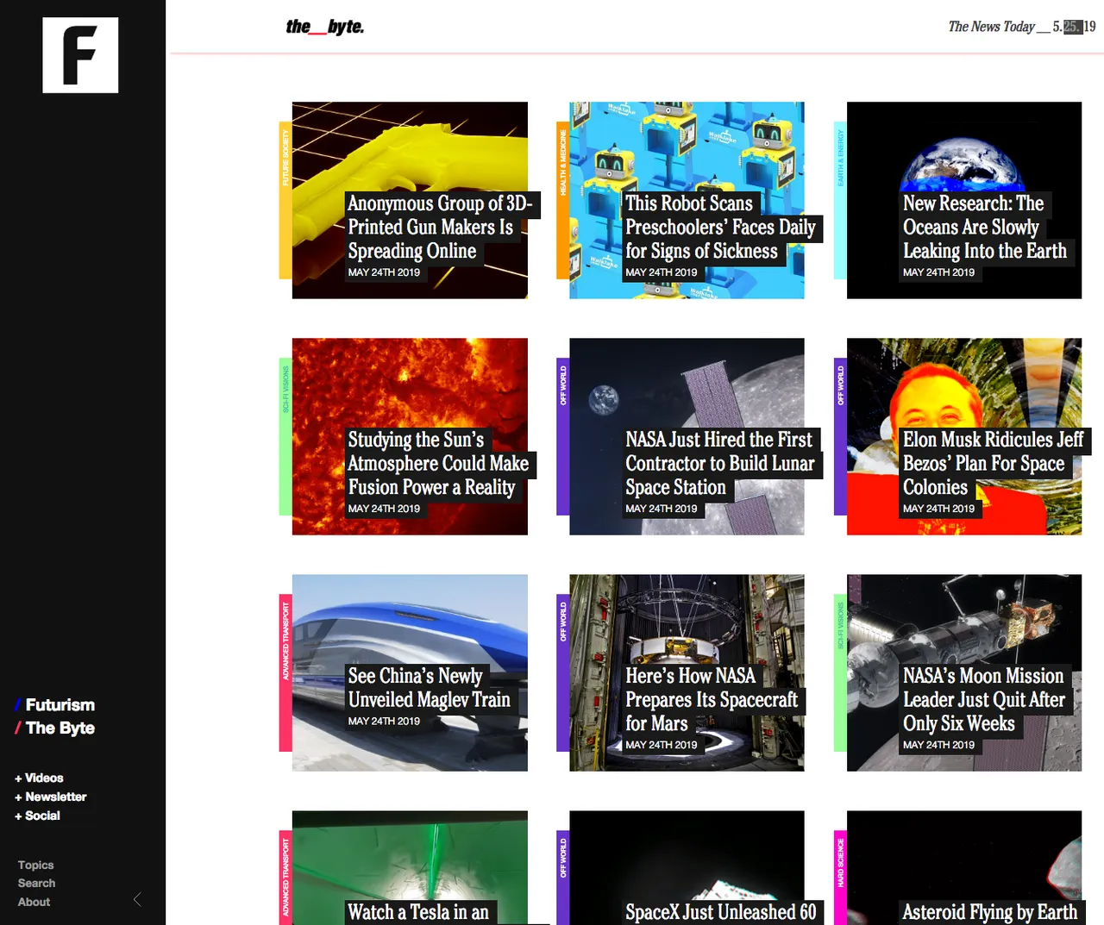1104x925 pixels.
Task: Open Elon Musk Ridicules Jeff Bezos article
Action: [x=993, y=464]
